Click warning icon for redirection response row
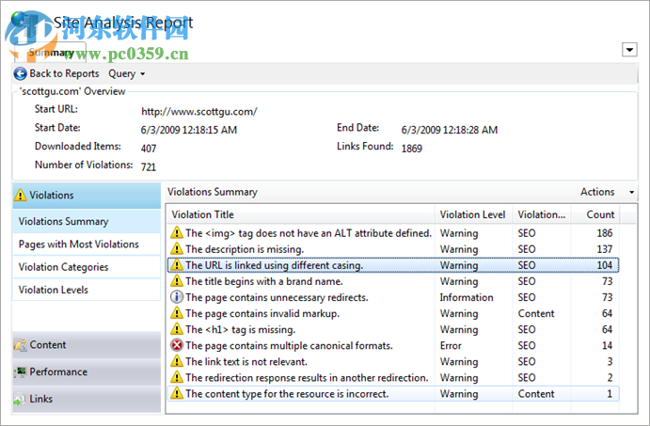This screenshot has width=650, height=426. click(x=177, y=377)
